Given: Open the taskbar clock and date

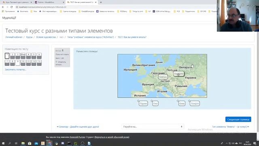Looking at the screenshot, I should click(x=247, y=143).
